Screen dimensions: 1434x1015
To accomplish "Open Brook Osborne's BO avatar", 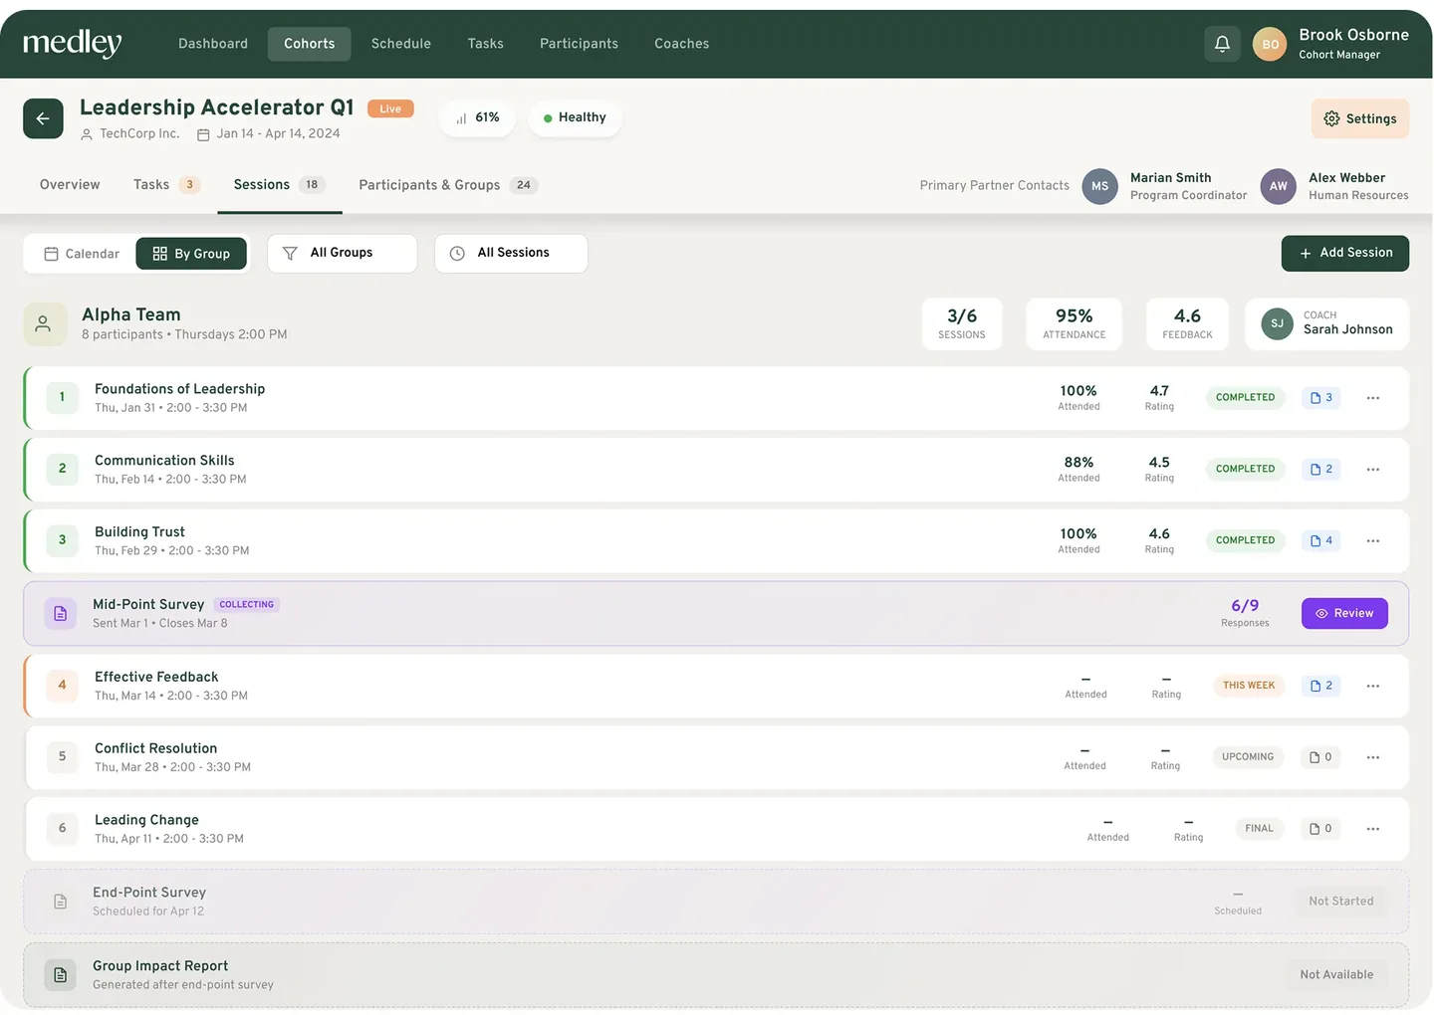I will [x=1270, y=44].
